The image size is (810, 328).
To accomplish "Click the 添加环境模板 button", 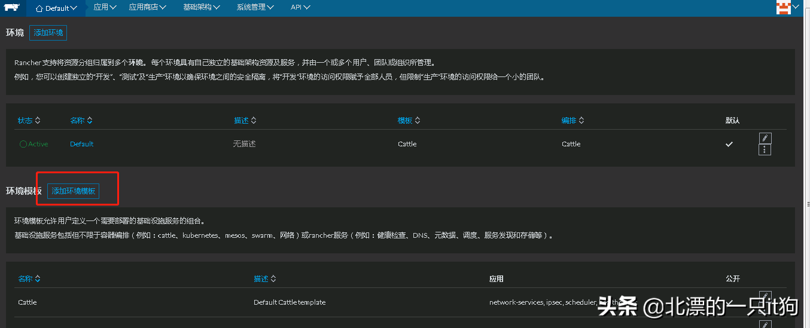I will (x=73, y=191).
